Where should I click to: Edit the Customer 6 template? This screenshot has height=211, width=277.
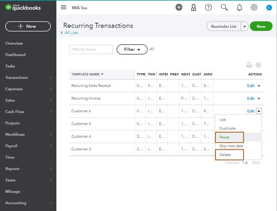pos(251,111)
